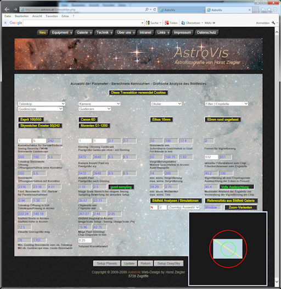The height and width of the screenshot is (289, 281).
Task: Click the Teilen share button
Action: 171,23
